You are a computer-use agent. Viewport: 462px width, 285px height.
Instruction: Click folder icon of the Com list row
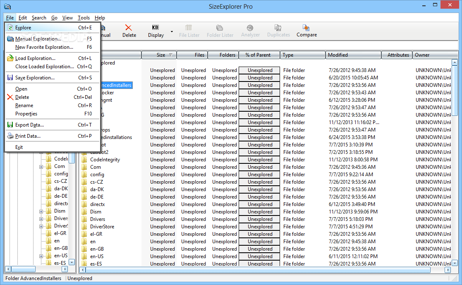pyautogui.click(x=84, y=167)
